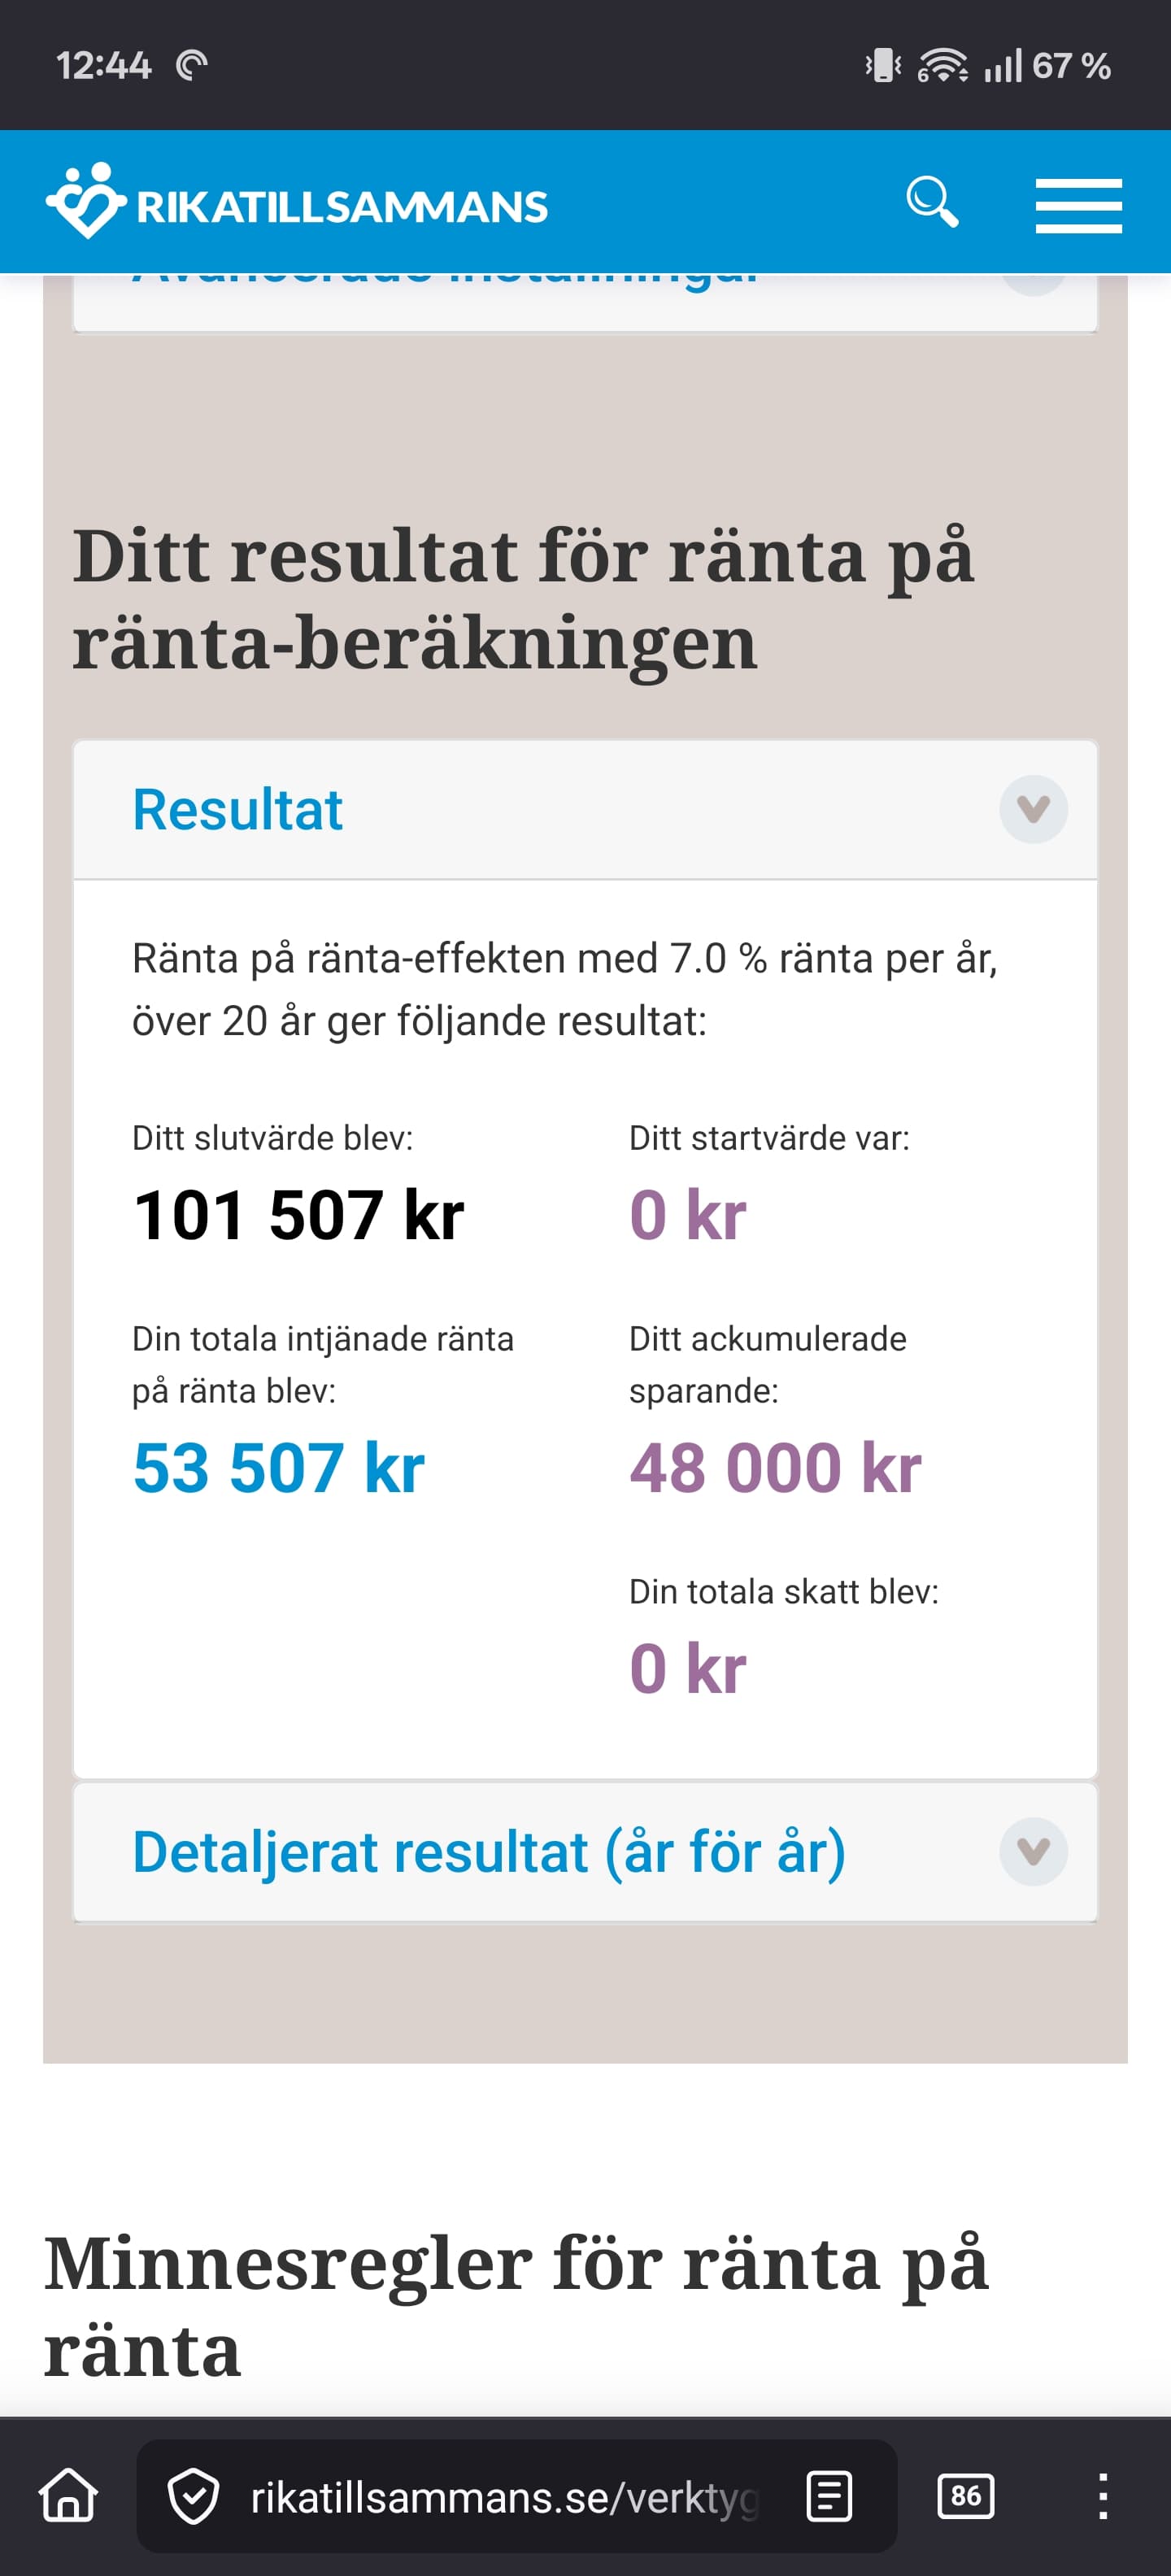This screenshot has height=2576, width=1171.
Task: Tap the shield site security icon
Action: point(193,2496)
